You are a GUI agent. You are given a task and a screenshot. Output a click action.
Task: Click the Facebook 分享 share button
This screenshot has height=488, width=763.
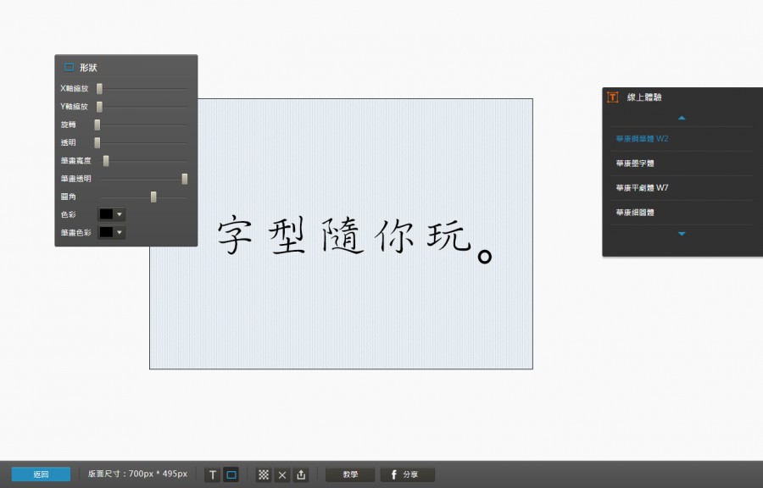[x=407, y=475]
